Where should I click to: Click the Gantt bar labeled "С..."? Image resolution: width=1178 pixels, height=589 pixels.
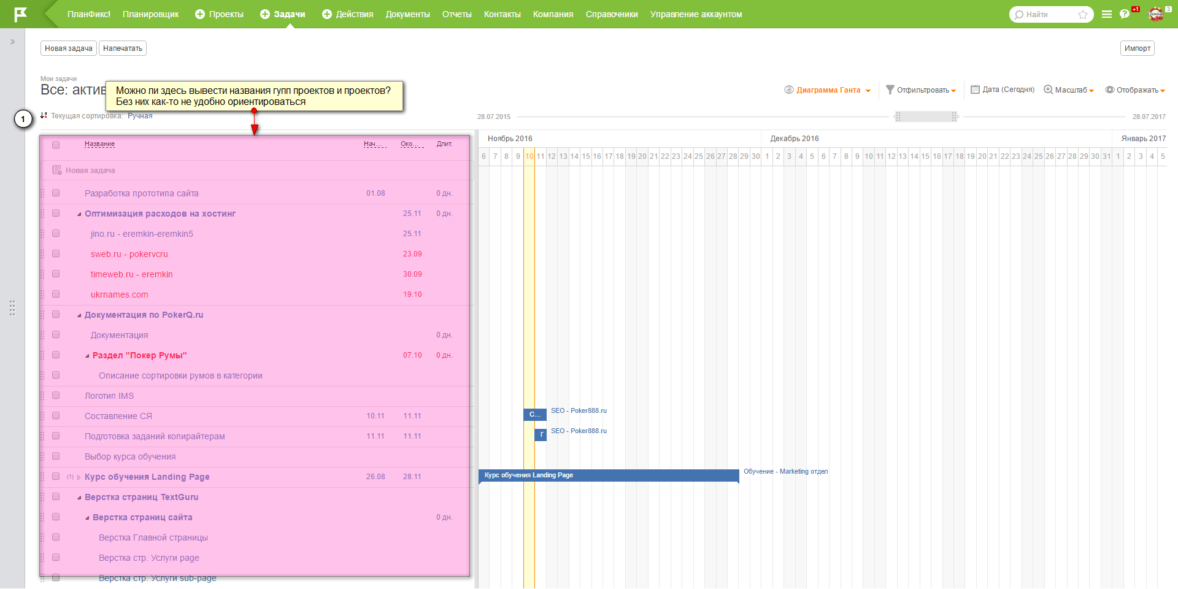pos(535,415)
